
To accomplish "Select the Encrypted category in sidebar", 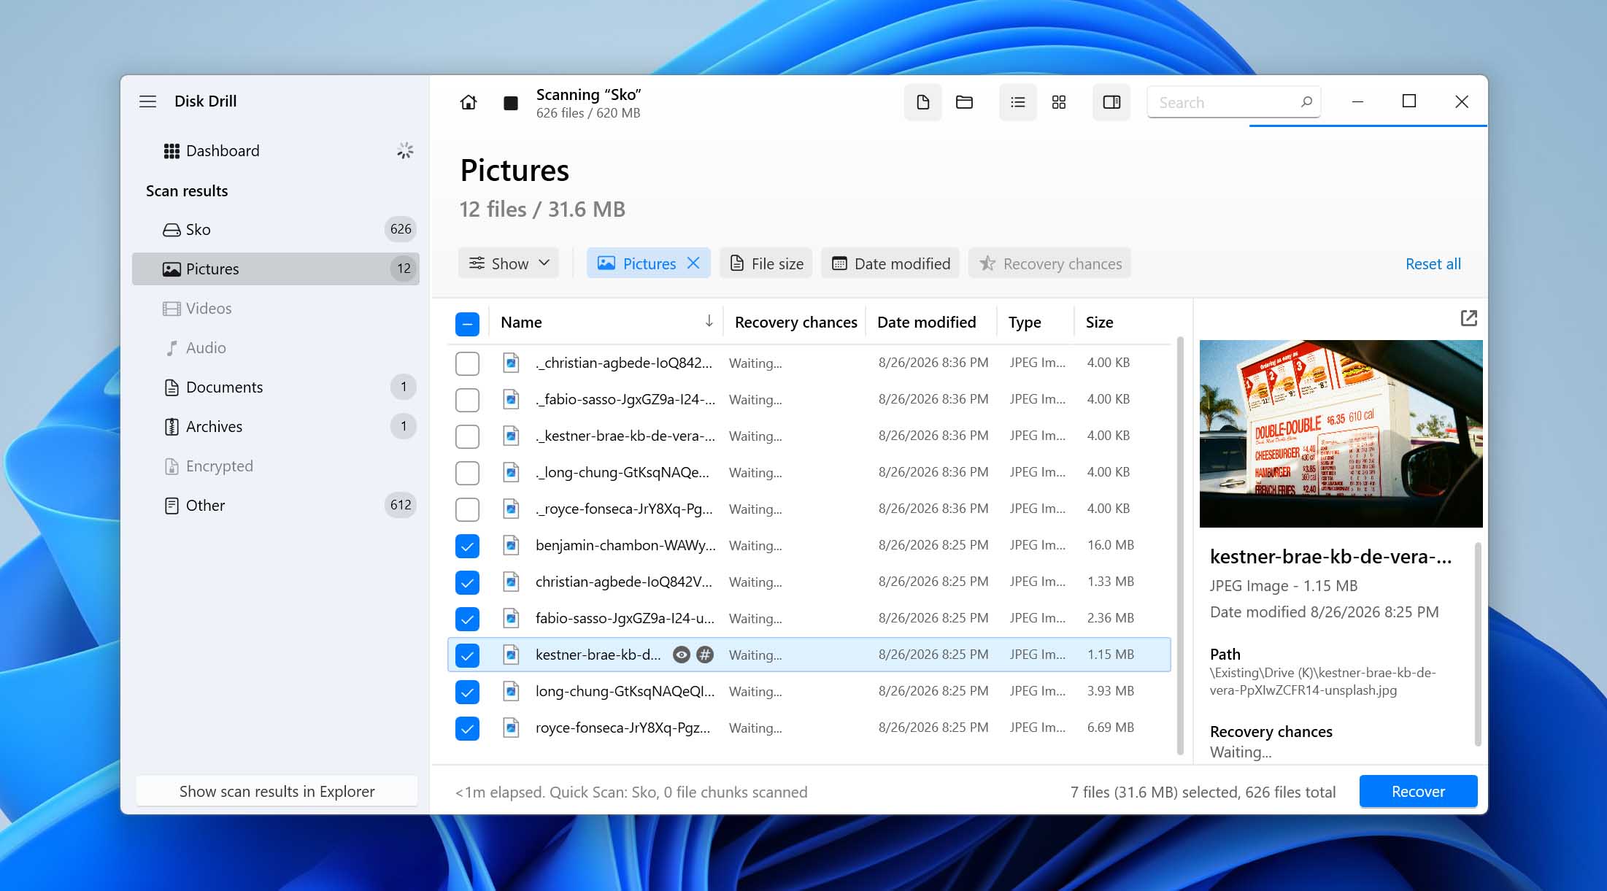I will coord(276,466).
